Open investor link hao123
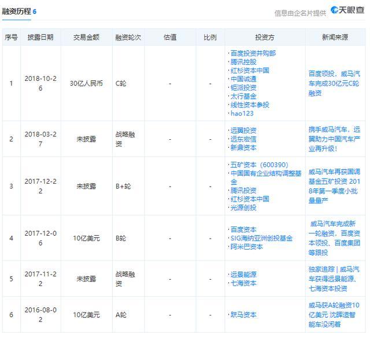370x338 pixels. tap(242, 113)
